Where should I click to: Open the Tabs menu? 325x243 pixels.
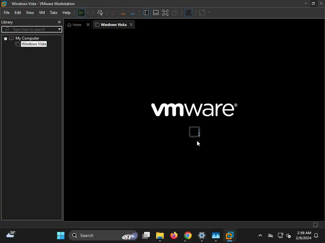(x=54, y=13)
